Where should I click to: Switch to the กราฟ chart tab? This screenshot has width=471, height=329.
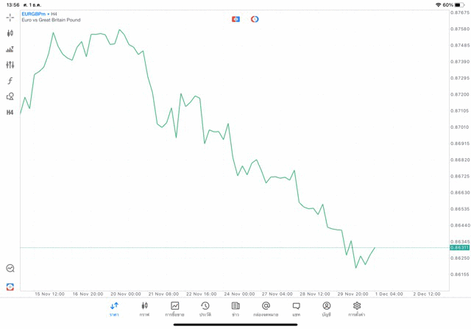point(144,309)
